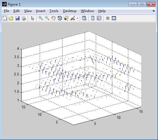
Task: Click the New Figure icon
Action: coord(5,18)
